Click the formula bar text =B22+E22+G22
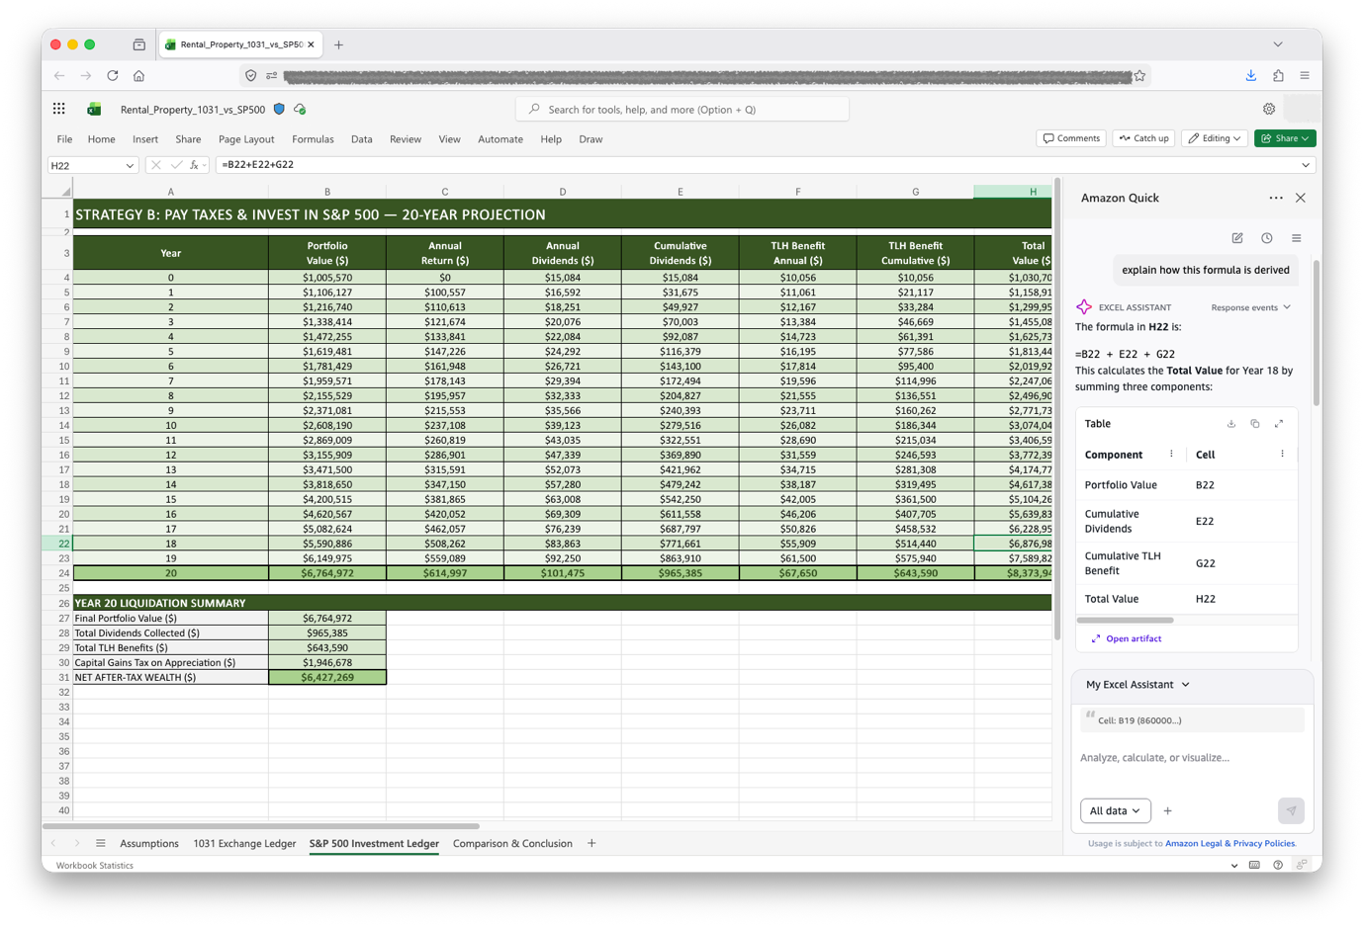Viewport: 1364px width, 927px height. (258, 165)
